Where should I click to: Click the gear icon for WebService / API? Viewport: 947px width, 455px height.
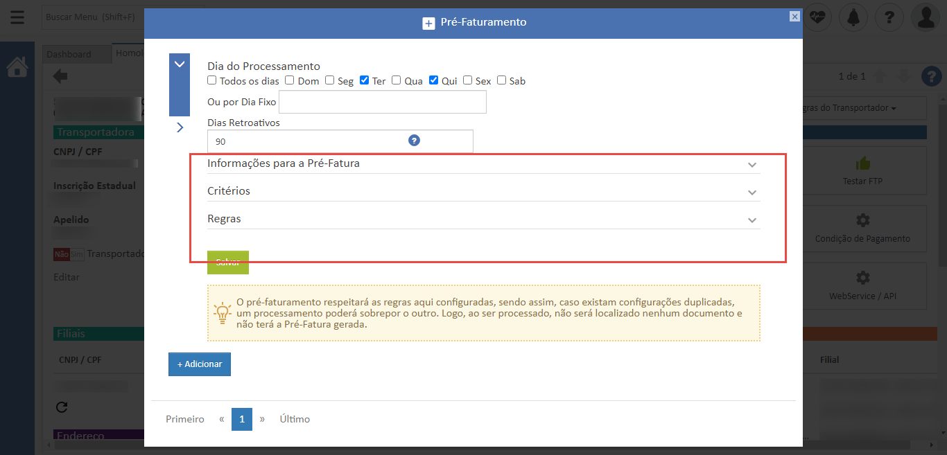coord(862,278)
